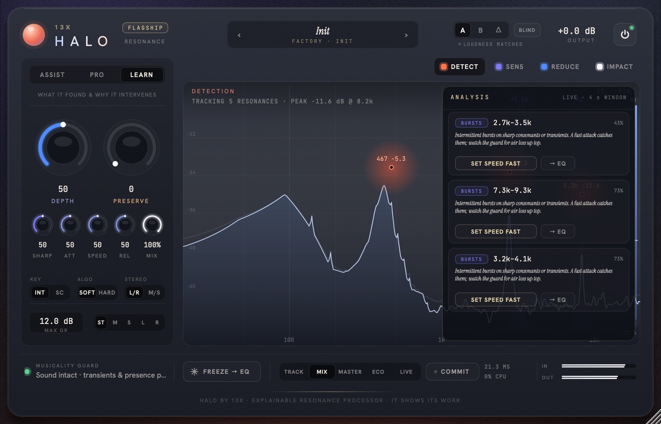Viewport: 661px width, 424px height.
Task: Click the MIX knob
Action: [152, 225]
